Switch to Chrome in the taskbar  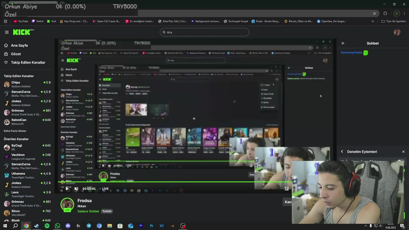click(26, 226)
